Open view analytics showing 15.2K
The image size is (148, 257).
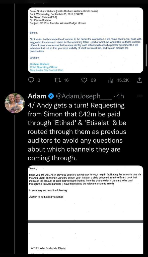pyautogui.click(x=111, y=80)
